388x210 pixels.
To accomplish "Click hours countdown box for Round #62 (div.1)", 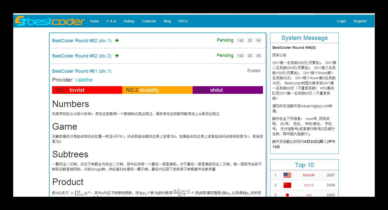I will [240, 40].
